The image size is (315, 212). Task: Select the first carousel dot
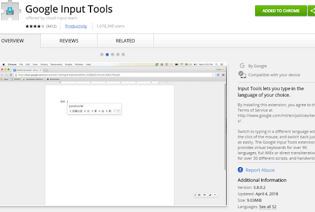102,54
